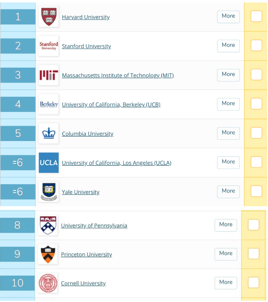This screenshot has width=268, height=302.
Task: Select the checkbox for Cornell University
Action: [x=254, y=283]
